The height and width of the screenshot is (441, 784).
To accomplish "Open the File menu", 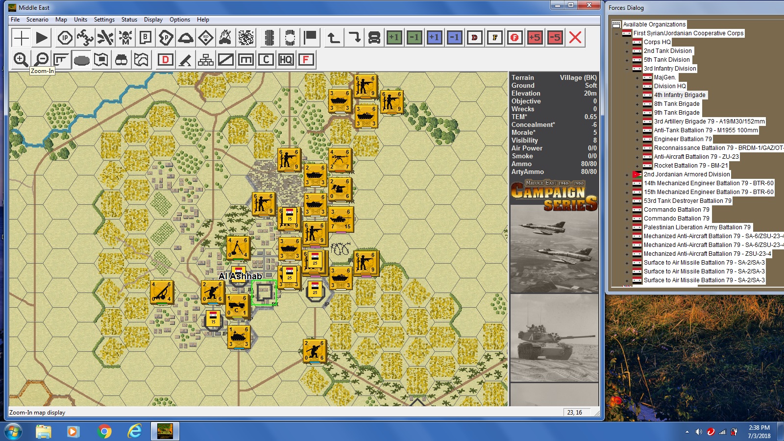I will [x=15, y=20].
